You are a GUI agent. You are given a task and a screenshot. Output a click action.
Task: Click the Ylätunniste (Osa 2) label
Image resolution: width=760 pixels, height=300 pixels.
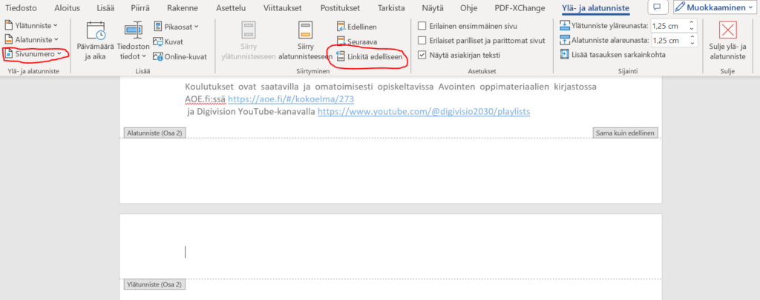tap(154, 284)
